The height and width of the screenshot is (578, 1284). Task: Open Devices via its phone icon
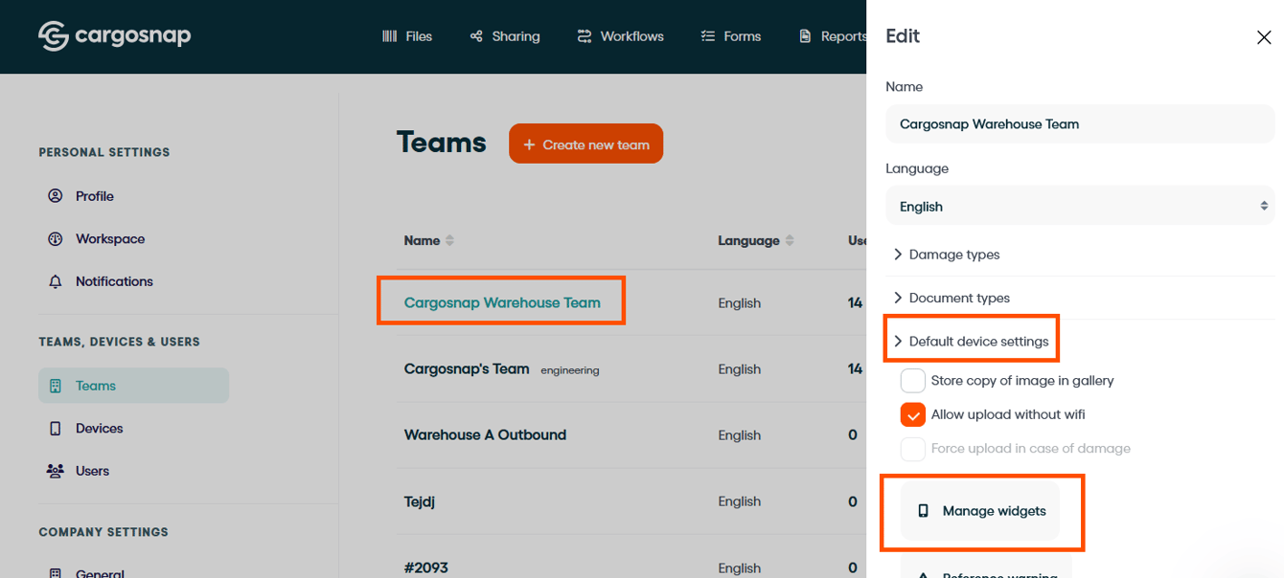point(55,428)
